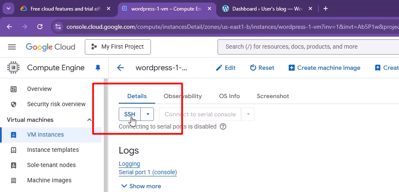Open the browser tab list dropdown

pyautogui.click(x=8, y=8)
